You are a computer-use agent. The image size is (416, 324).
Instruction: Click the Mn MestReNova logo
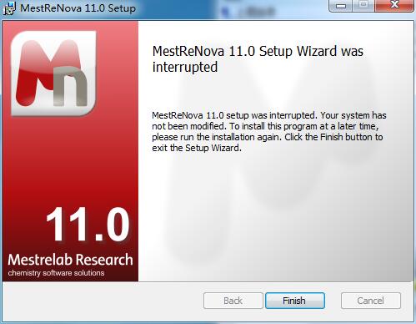click(53, 73)
